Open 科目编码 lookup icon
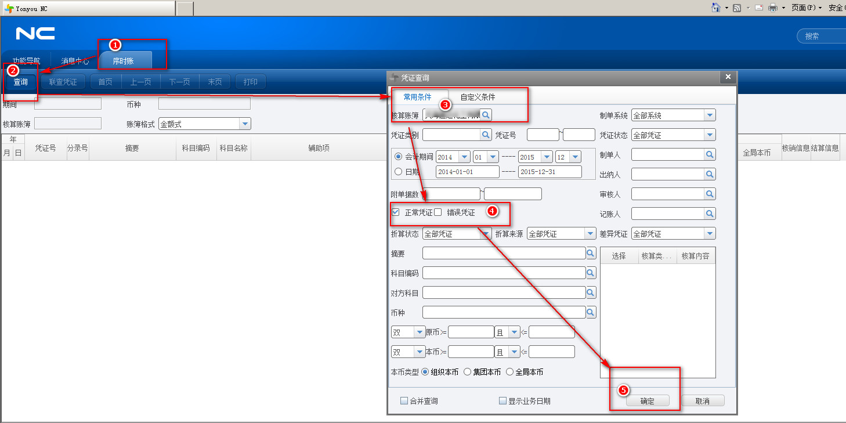The width and height of the screenshot is (846, 423). click(x=591, y=273)
